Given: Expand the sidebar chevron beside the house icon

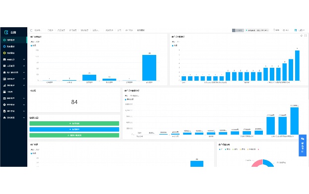Looking at the screenshot, I should coord(24,118).
